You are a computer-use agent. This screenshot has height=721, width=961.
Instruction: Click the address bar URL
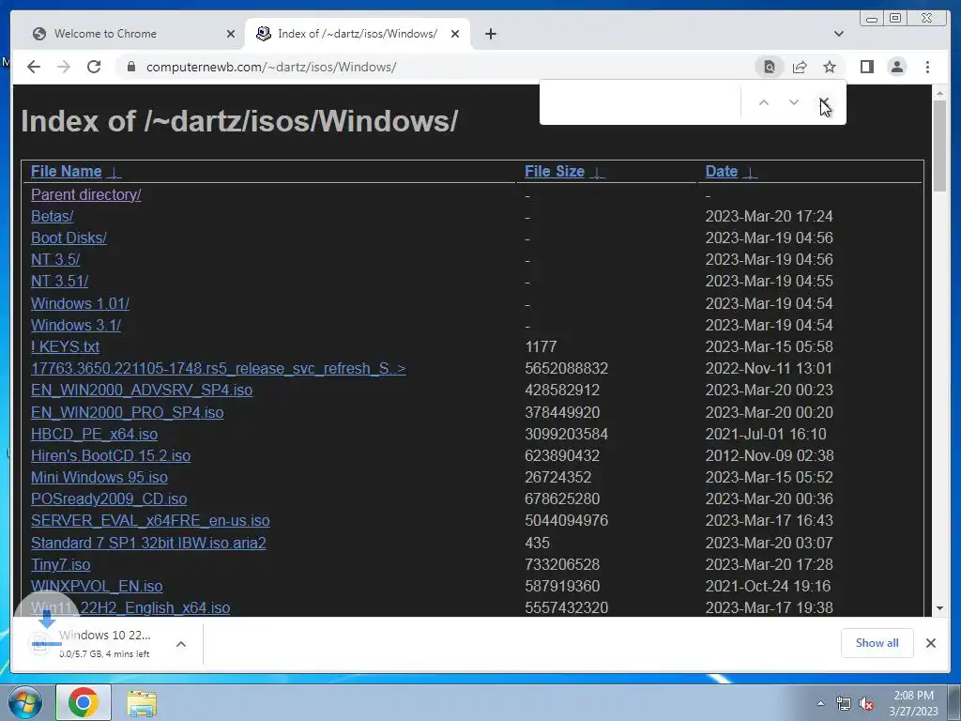271,67
